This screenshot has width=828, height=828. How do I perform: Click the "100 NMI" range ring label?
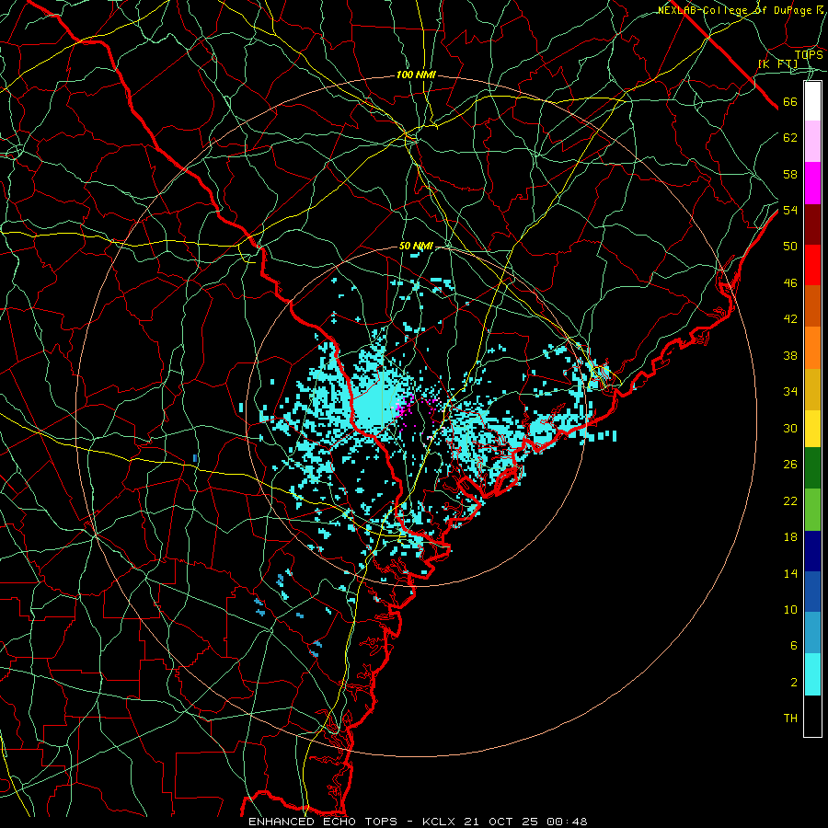point(416,75)
